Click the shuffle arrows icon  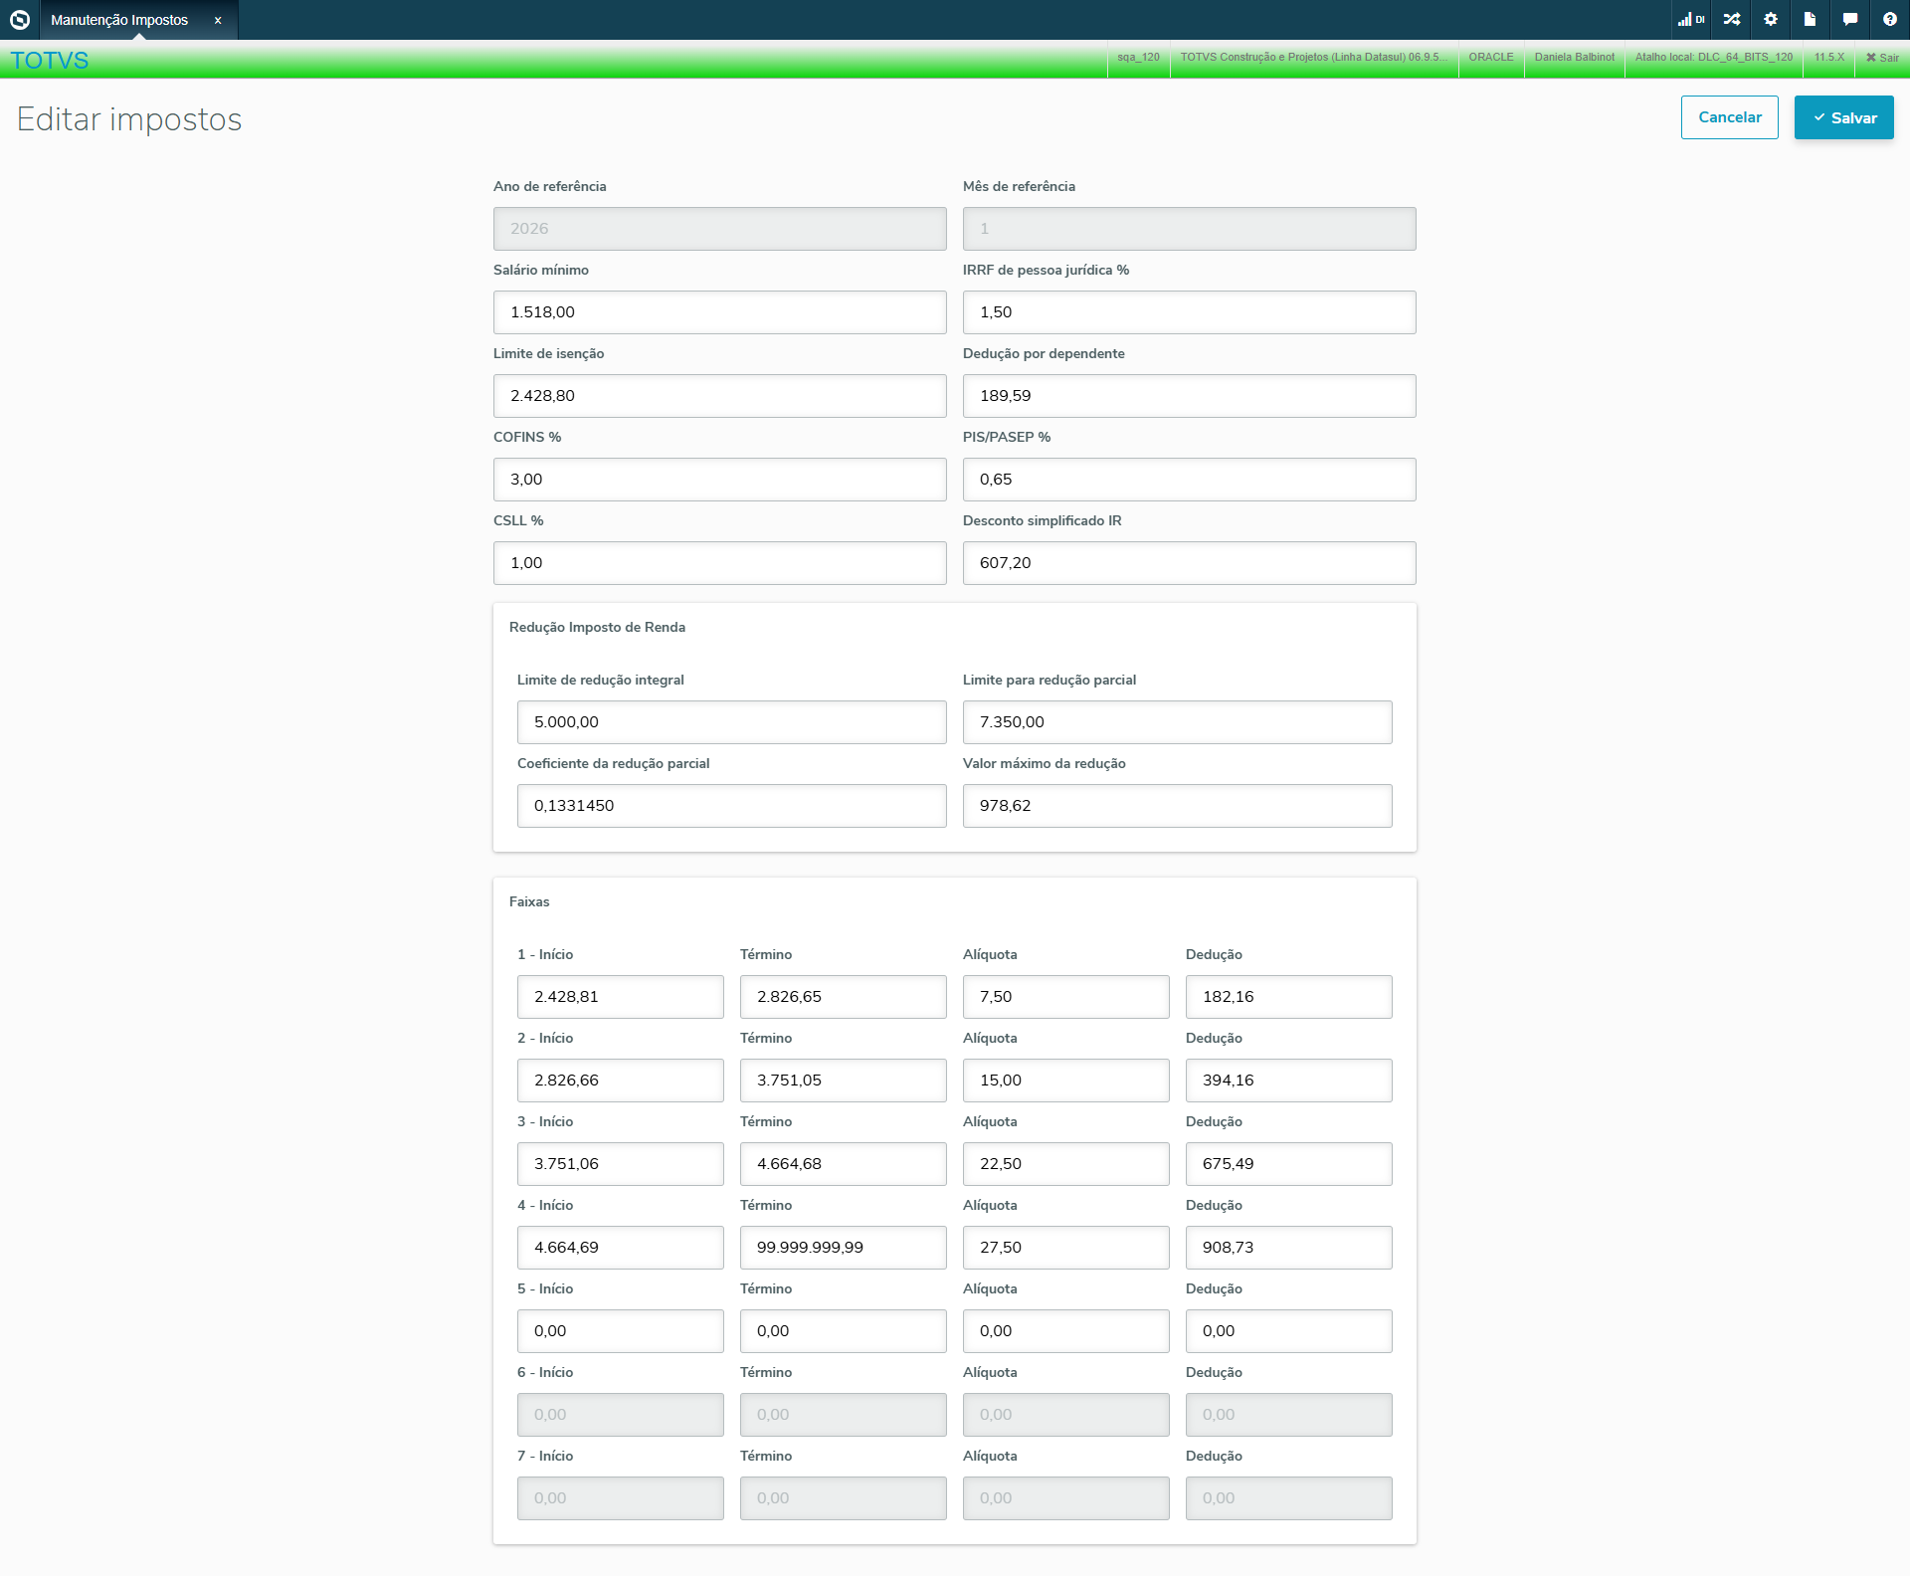point(1731,20)
